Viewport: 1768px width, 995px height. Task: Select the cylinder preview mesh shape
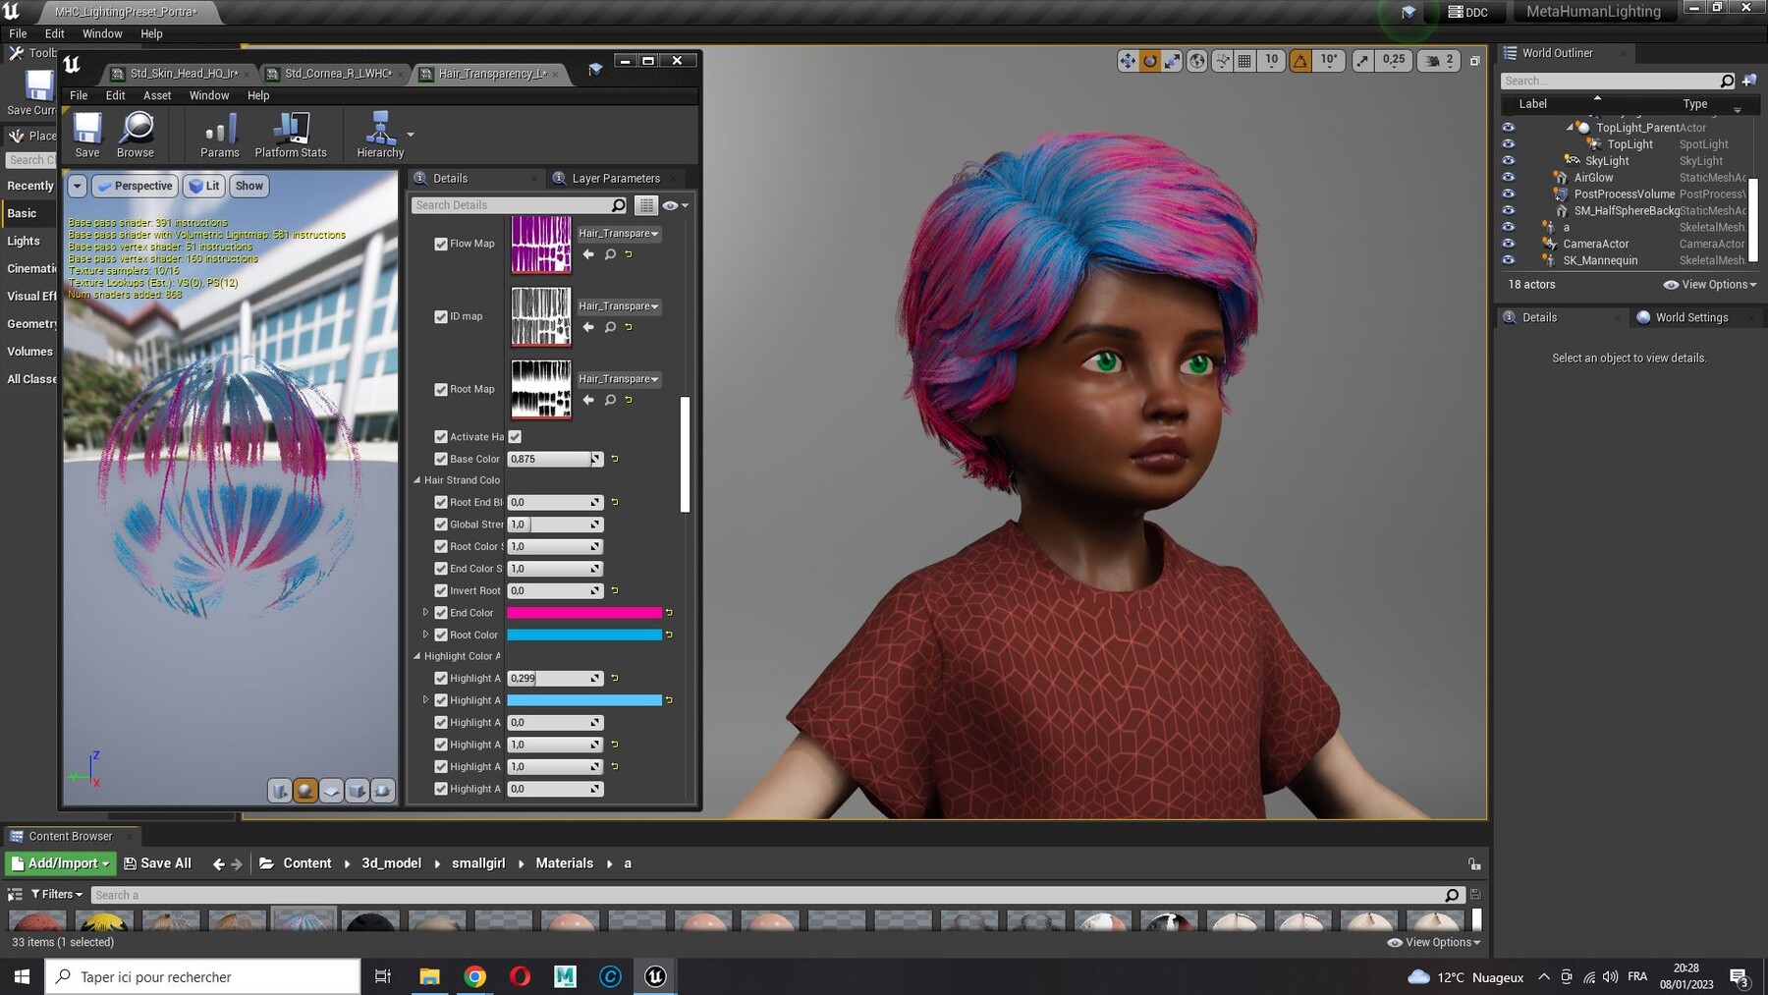tap(280, 791)
